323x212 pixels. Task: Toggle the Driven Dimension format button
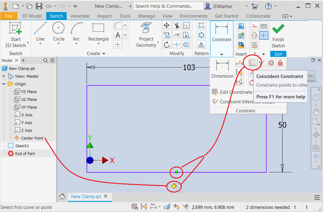point(264,26)
